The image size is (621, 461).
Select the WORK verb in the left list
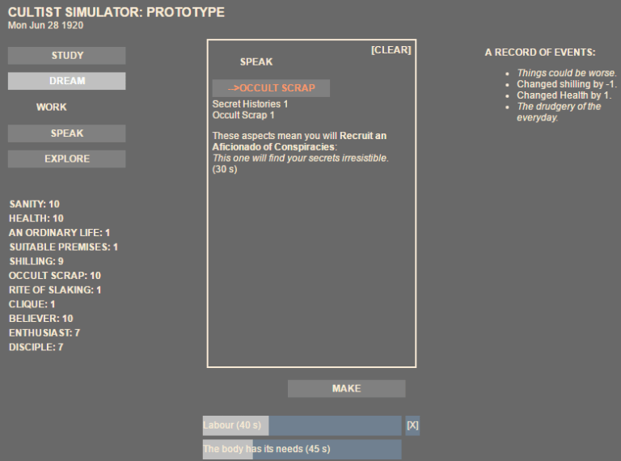click(x=52, y=107)
